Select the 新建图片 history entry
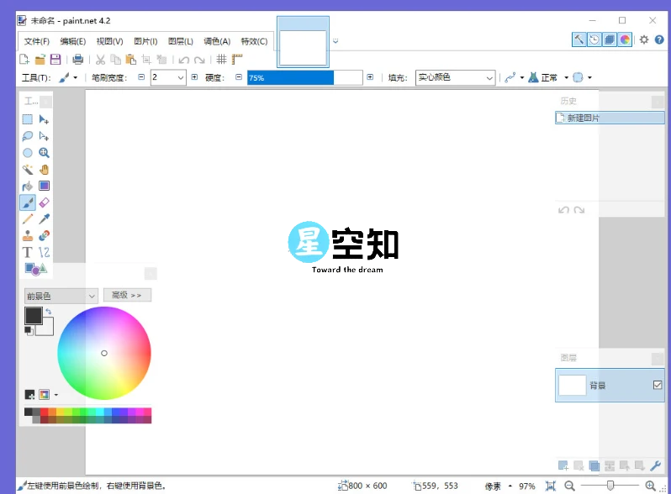 click(610, 118)
